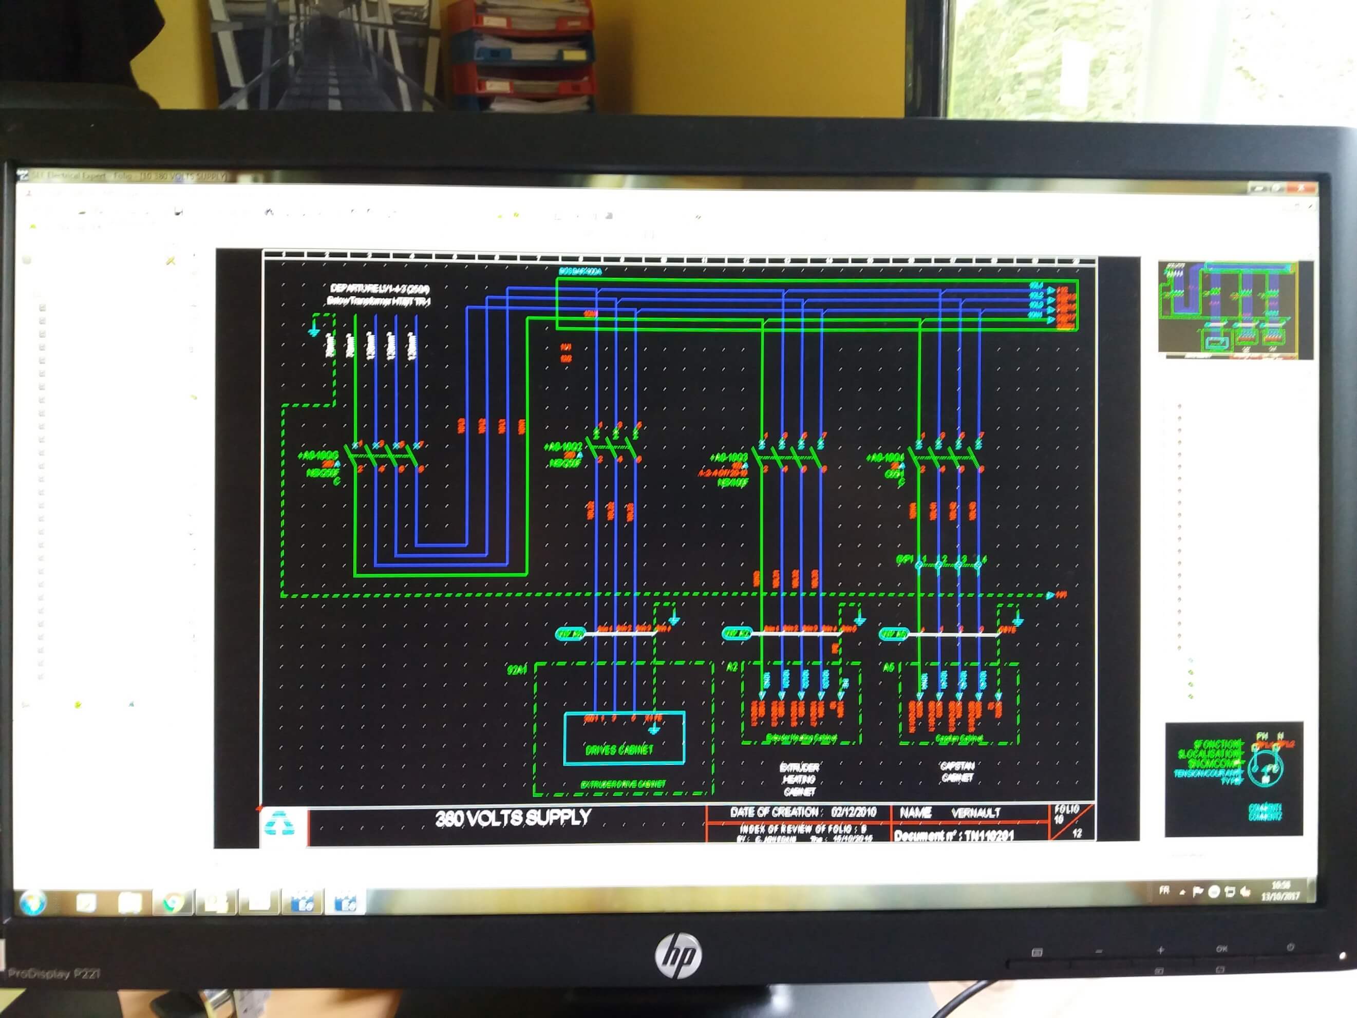
Task: Open the FR keyboard language selector
Action: [1165, 891]
